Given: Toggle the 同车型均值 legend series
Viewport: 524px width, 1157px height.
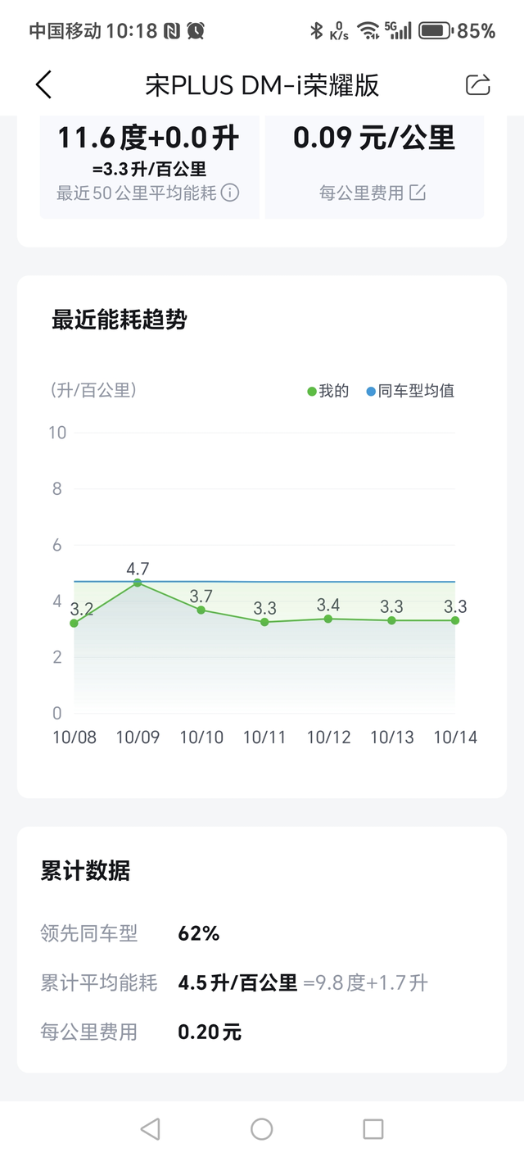Looking at the screenshot, I should (x=410, y=391).
